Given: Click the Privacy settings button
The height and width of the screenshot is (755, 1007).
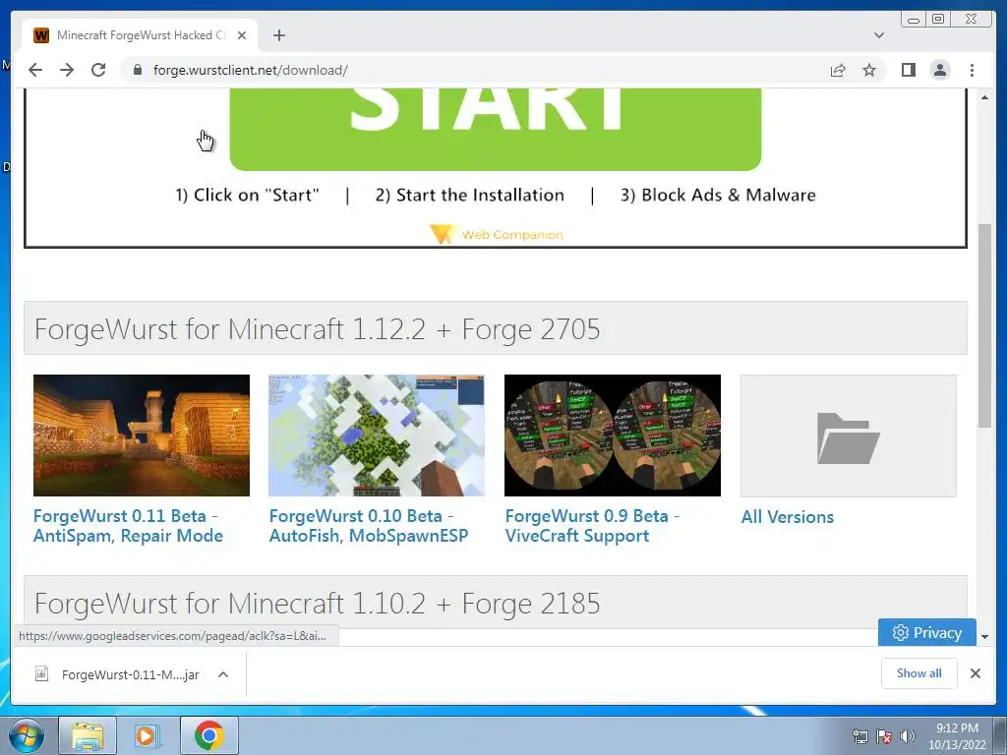Looking at the screenshot, I should coord(926,633).
